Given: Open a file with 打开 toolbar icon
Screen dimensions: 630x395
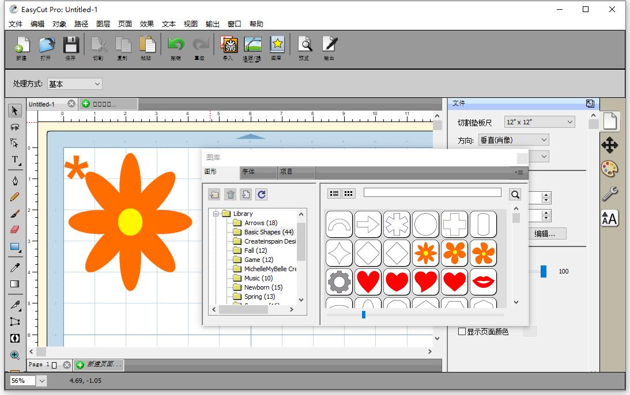Looking at the screenshot, I should (47, 48).
